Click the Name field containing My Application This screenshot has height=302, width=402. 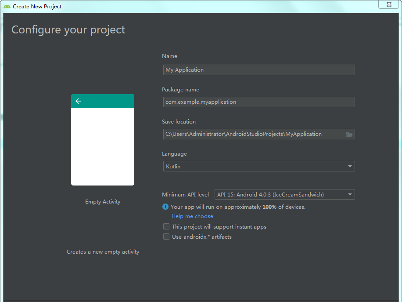pyautogui.click(x=258, y=70)
